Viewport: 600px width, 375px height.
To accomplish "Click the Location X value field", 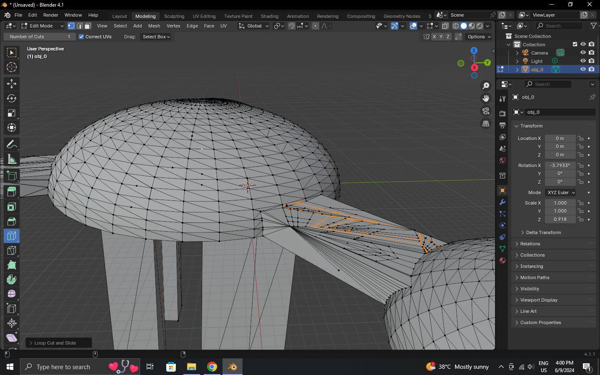I will pyautogui.click(x=560, y=138).
